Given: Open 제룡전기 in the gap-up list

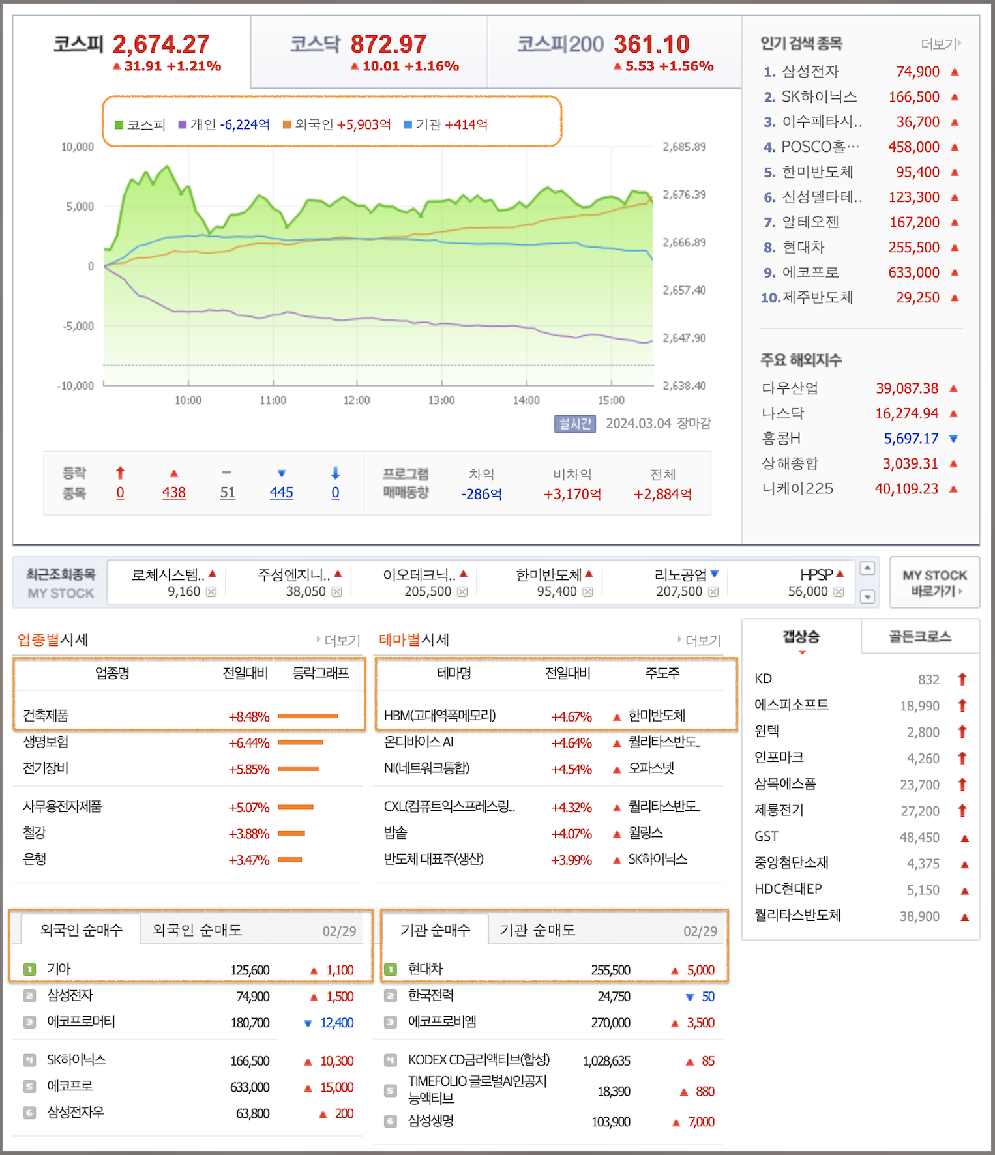Looking at the screenshot, I should click(779, 810).
